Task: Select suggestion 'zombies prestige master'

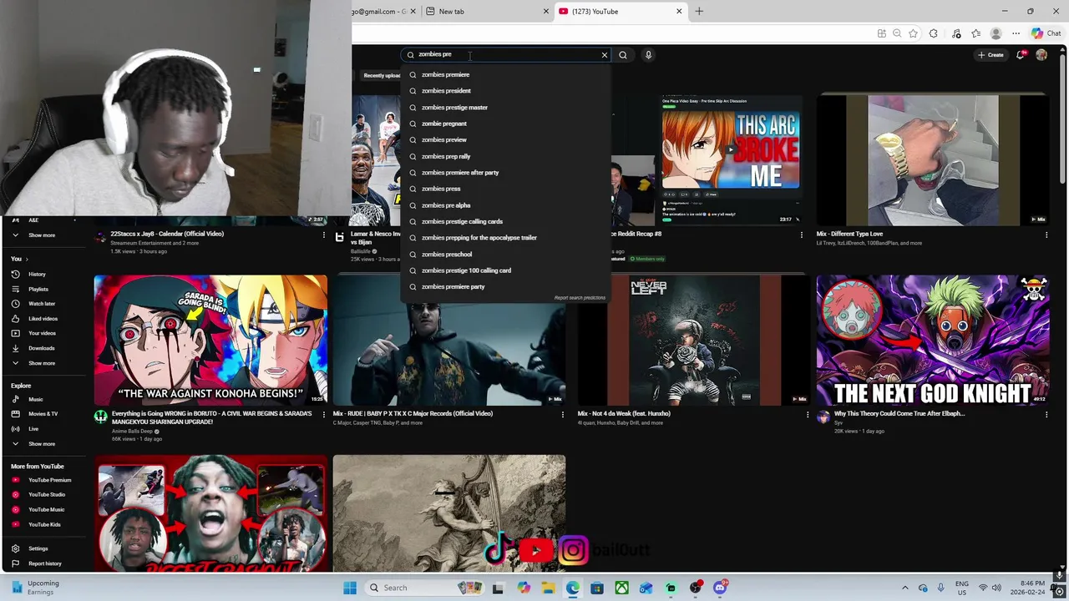Action: [505, 107]
